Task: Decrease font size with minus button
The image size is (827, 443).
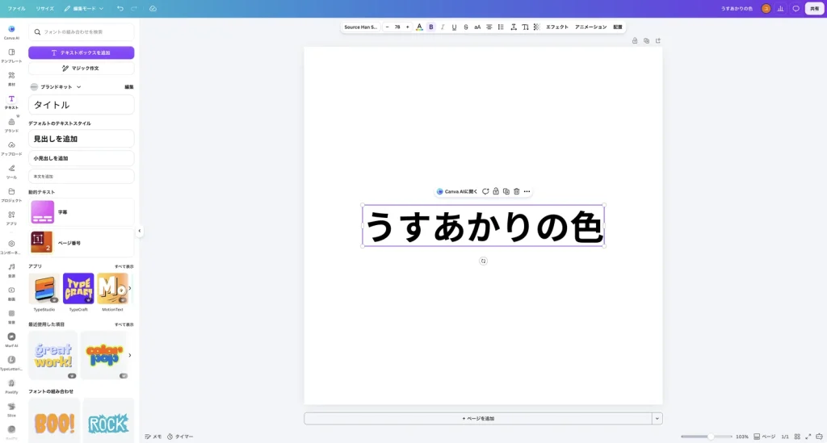Action: point(387,27)
